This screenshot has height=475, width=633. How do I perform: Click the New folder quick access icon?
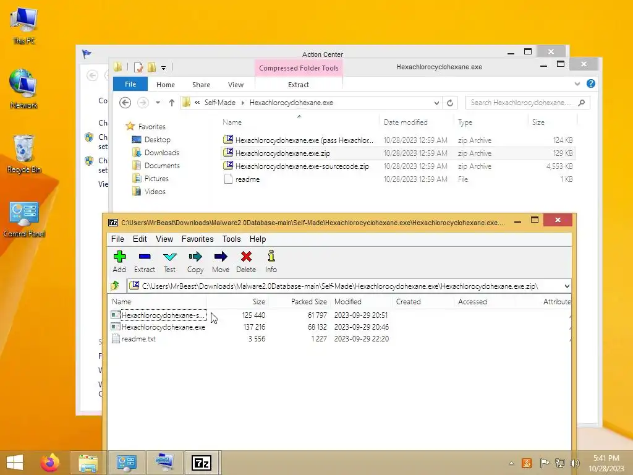tap(152, 67)
